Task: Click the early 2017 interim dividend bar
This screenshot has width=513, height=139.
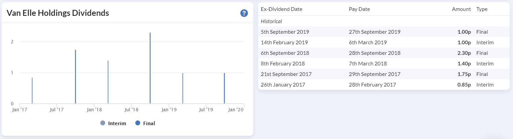Action: tap(32, 90)
